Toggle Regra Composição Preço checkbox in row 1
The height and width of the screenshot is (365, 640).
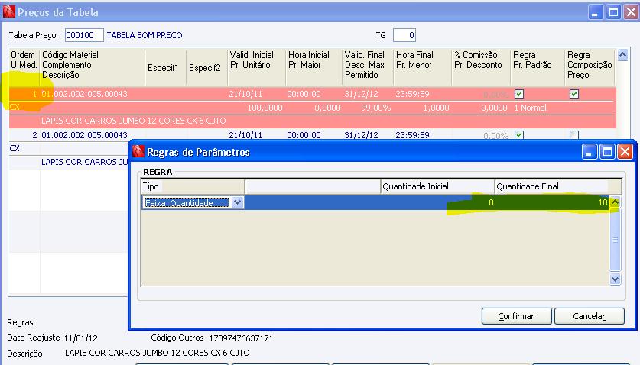click(x=574, y=94)
